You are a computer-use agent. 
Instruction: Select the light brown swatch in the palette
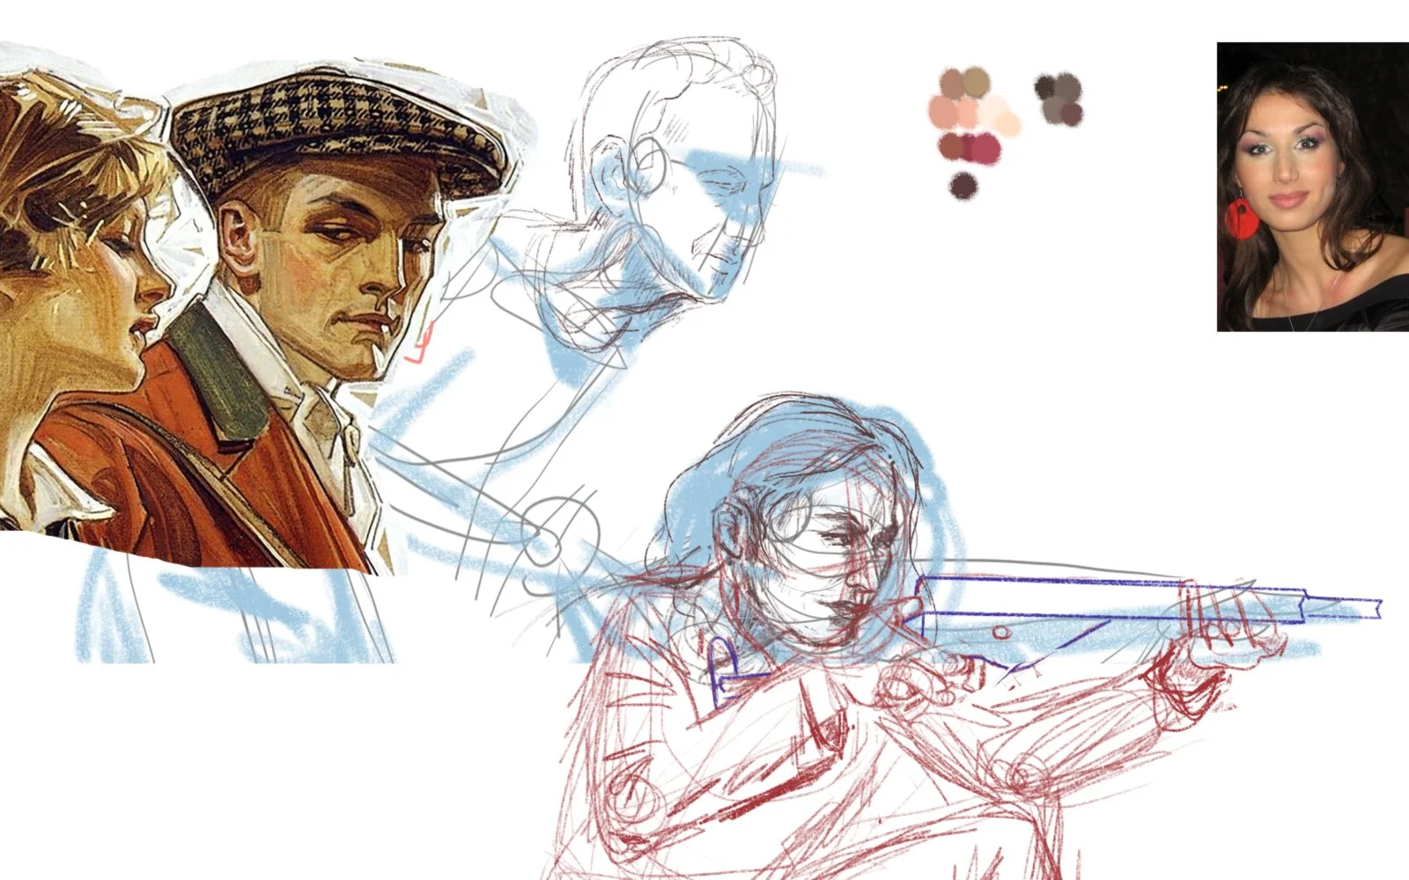pyautogui.click(x=952, y=83)
